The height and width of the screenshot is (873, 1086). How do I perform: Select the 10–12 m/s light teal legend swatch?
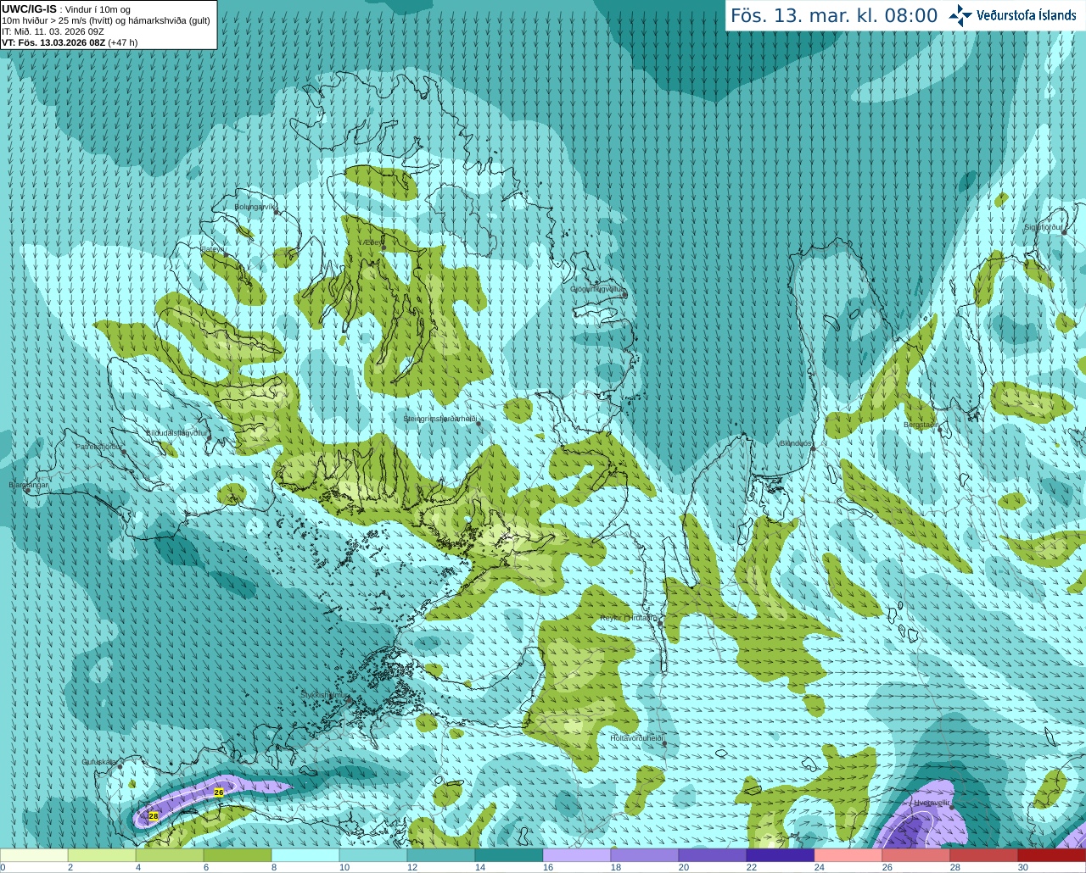373,855
